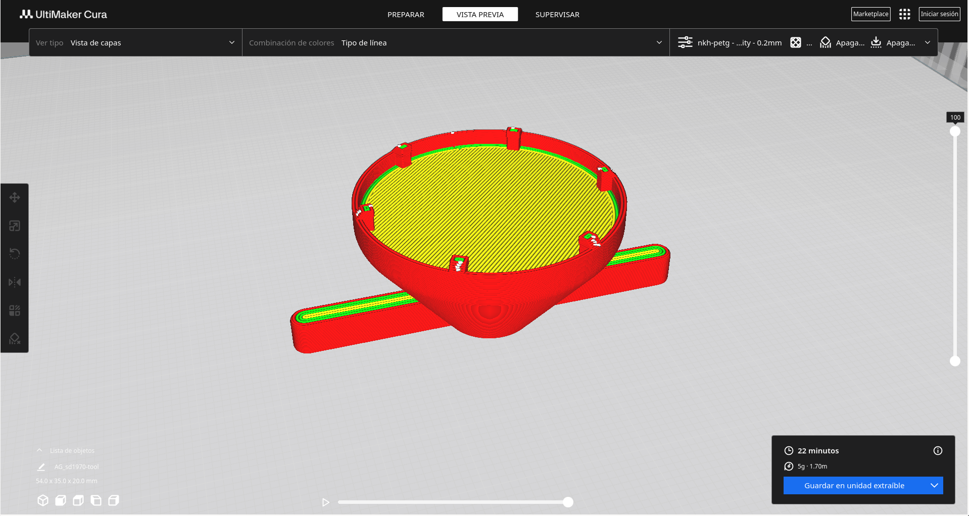969x516 pixels.
Task: Select the Rotate tool
Action: click(15, 254)
